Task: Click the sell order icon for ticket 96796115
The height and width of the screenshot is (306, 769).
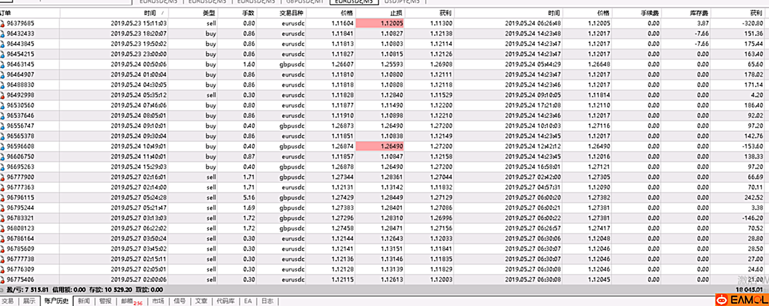Action: 2,198
